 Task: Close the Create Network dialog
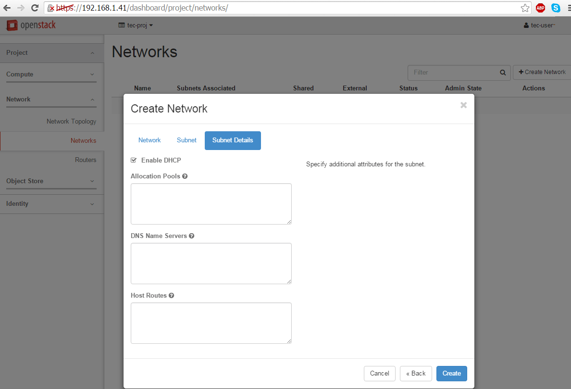pyautogui.click(x=463, y=105)
